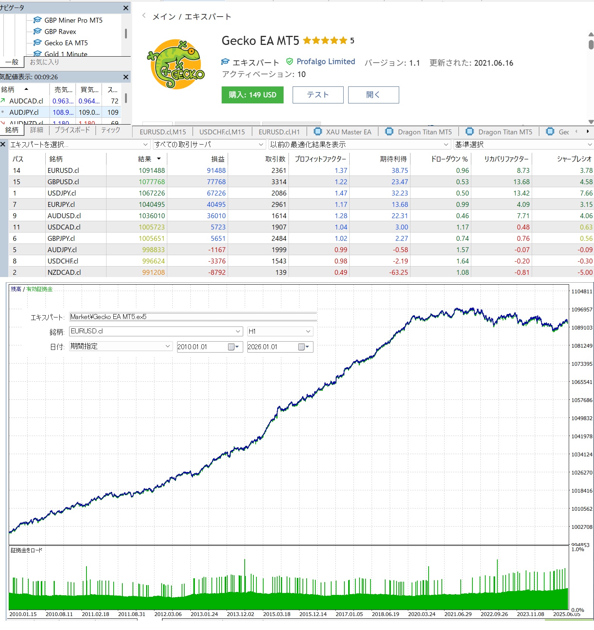Select GBP Ravex in the navigator tree
594x630 pixels.
[60, 32]
